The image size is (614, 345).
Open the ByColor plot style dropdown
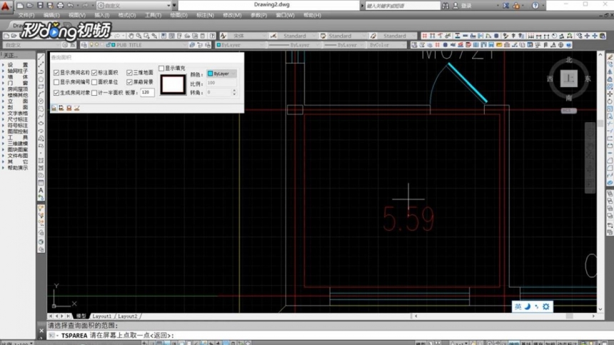click(x=387, y=45)
